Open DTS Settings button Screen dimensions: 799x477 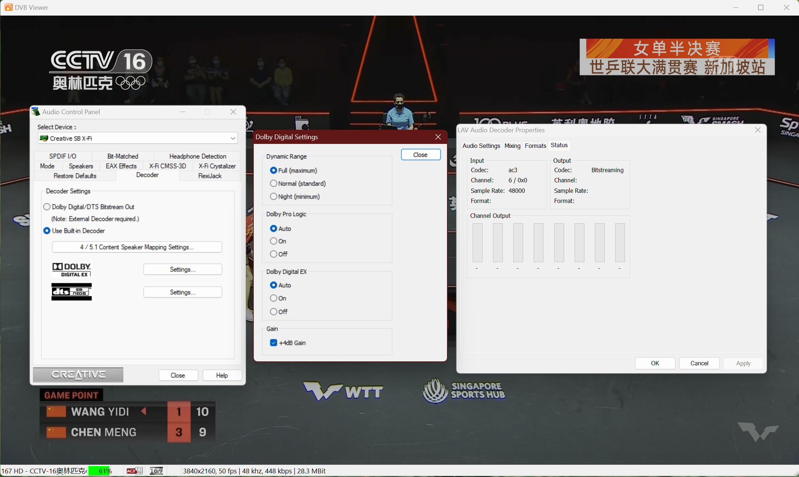pos(183,292)
